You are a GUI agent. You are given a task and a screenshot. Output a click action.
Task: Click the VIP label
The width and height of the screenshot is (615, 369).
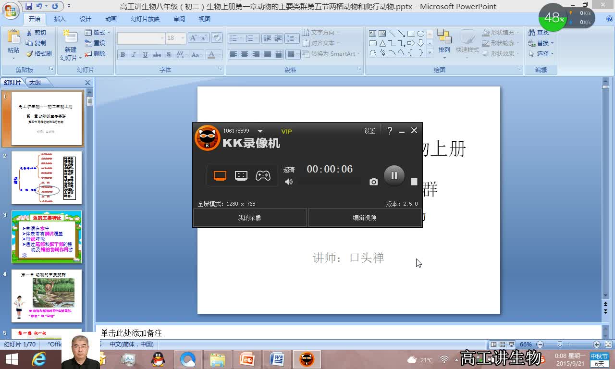tap(286, 131)
